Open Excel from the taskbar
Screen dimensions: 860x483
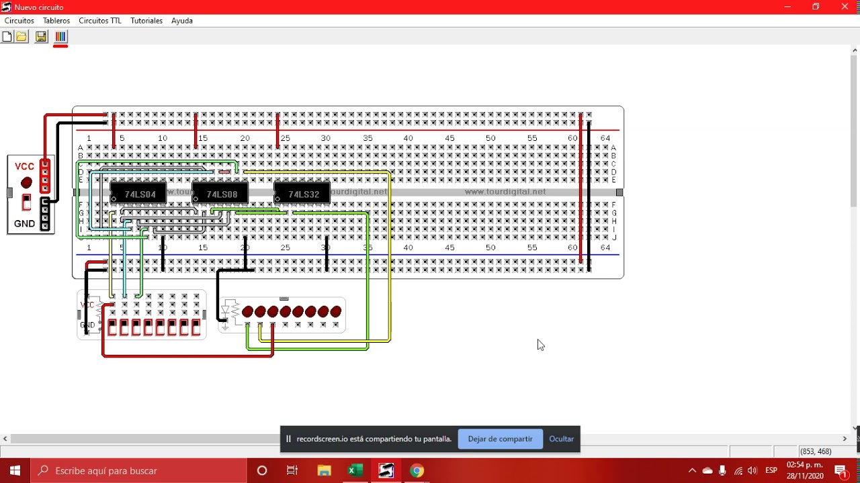[x=355, y=471]
